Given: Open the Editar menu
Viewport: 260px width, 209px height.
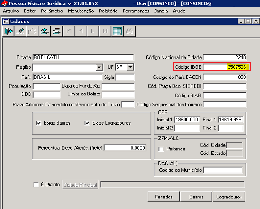Looking at the screenshot, I should click(x=30, y=11).
